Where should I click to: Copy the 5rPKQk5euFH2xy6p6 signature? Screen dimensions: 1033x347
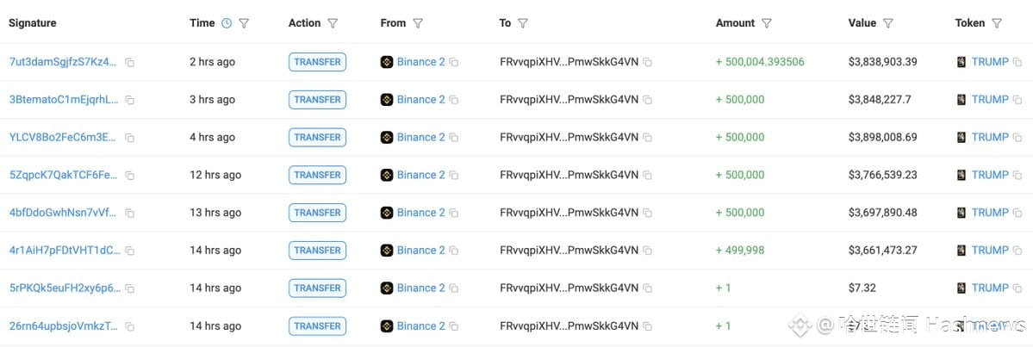click(x=129, y=288)
